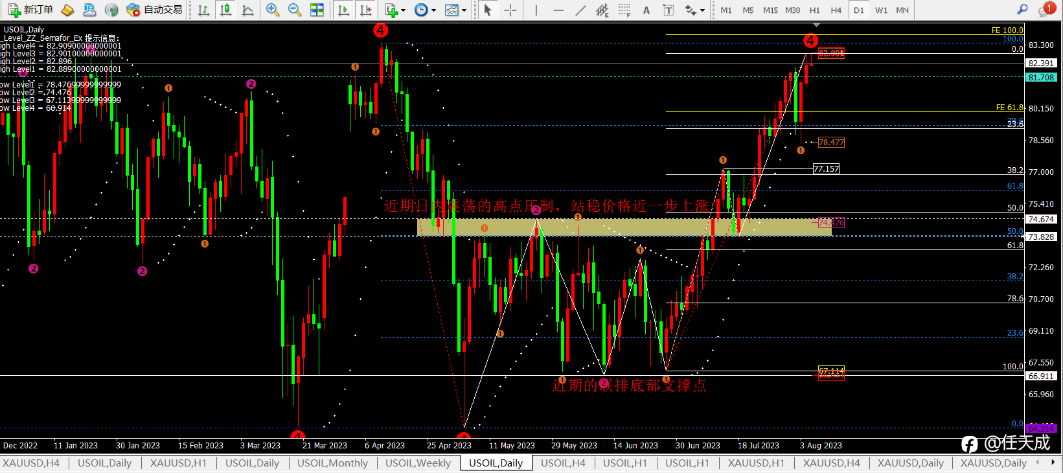Select the 74.674 price level label
1063x473 pixels.
pyautogui.click(x=1041, y=219)
